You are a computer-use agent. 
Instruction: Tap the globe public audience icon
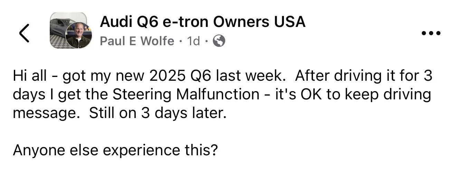[x=219, y=41]
